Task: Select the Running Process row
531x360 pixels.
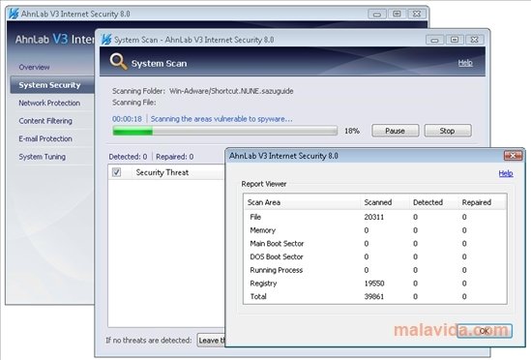Action: pos(375,270)
